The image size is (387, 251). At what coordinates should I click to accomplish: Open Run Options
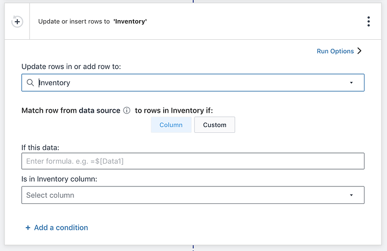pos(335,51)
